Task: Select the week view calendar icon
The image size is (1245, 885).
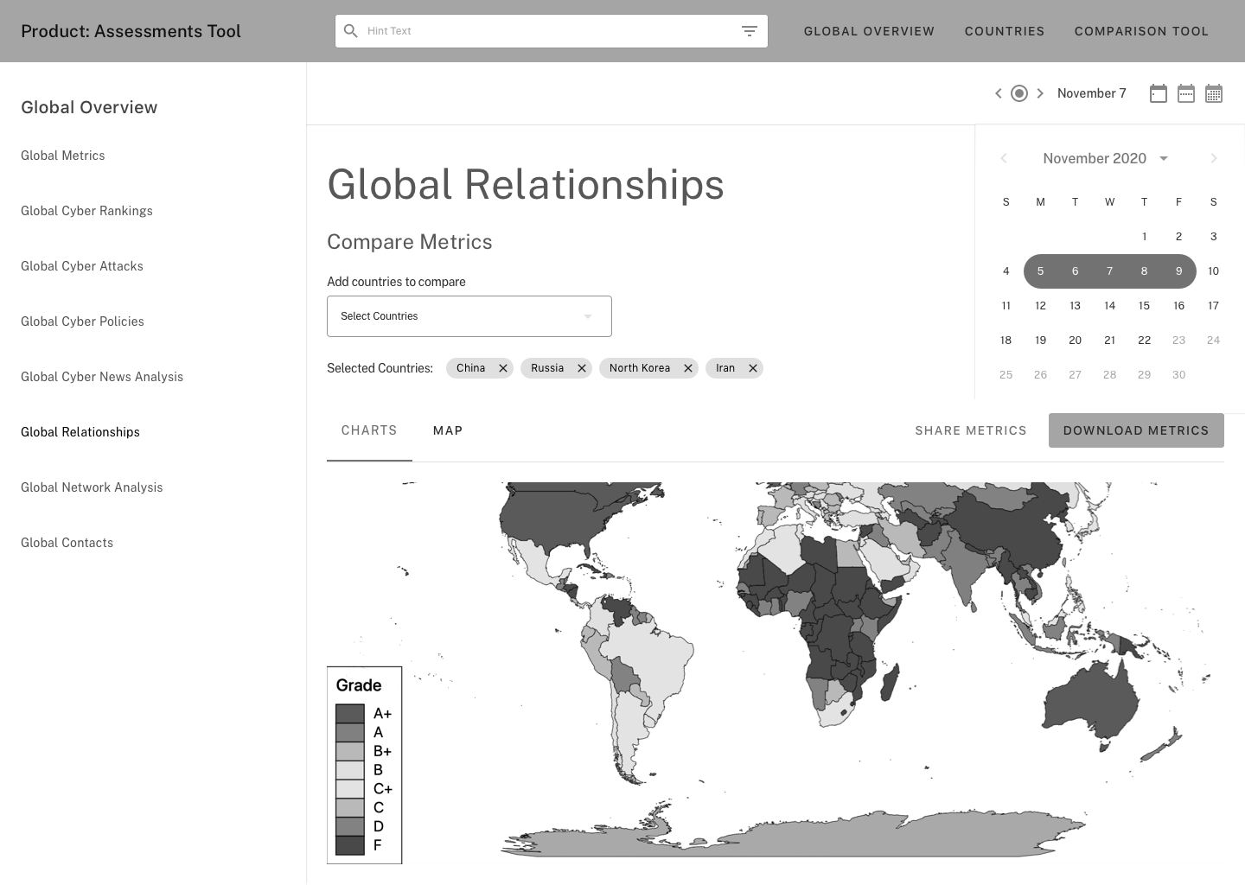Action: [1186, 92]
